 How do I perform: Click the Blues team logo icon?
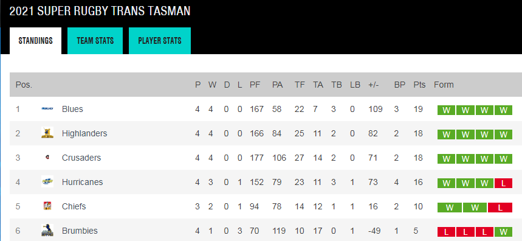pyautogui.click(x=47, y=109)
